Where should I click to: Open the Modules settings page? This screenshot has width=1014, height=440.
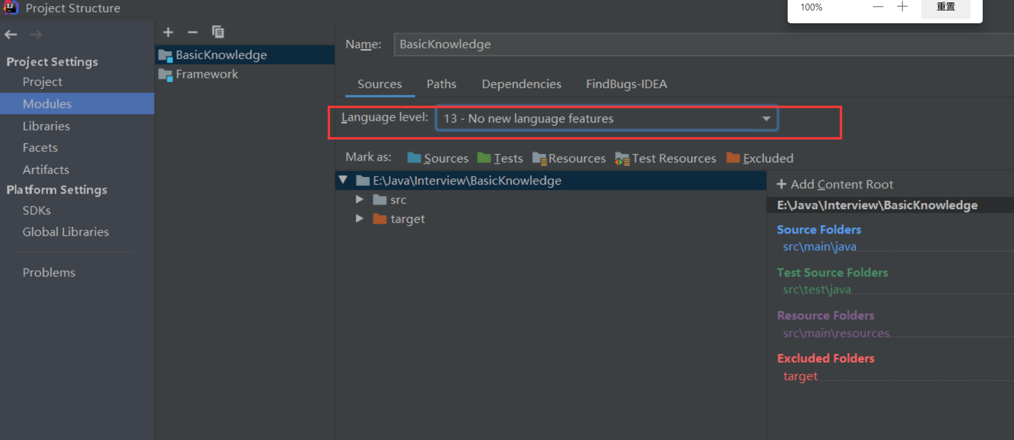coord(77,104)
